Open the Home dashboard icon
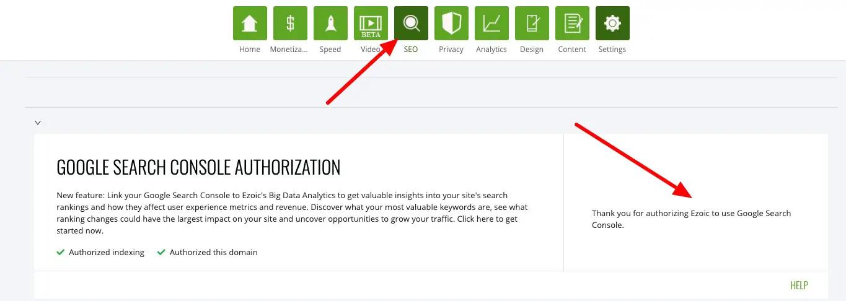The image size is (846, 301). click(x=250, y=24)
